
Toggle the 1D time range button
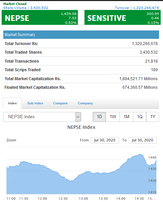[x=99, y=117]
